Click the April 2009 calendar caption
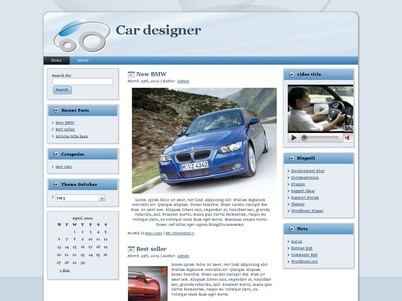Viewport: 402px width, 301px height. coord(82,218)
